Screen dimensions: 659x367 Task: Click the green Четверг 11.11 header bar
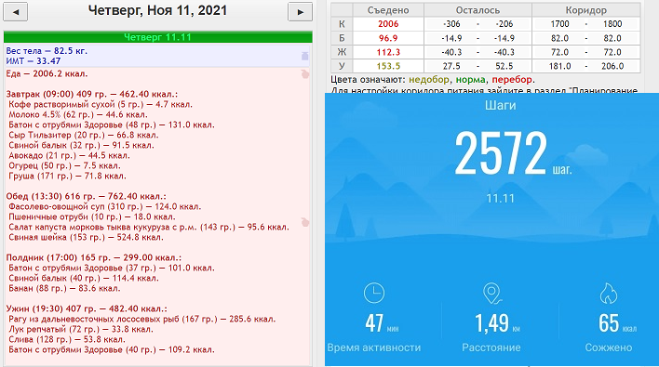[x=157, y=37]
